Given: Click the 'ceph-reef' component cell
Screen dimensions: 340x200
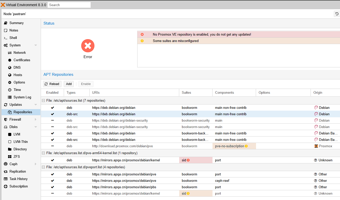Looking at the screenshot, I should tap(234, 181).
